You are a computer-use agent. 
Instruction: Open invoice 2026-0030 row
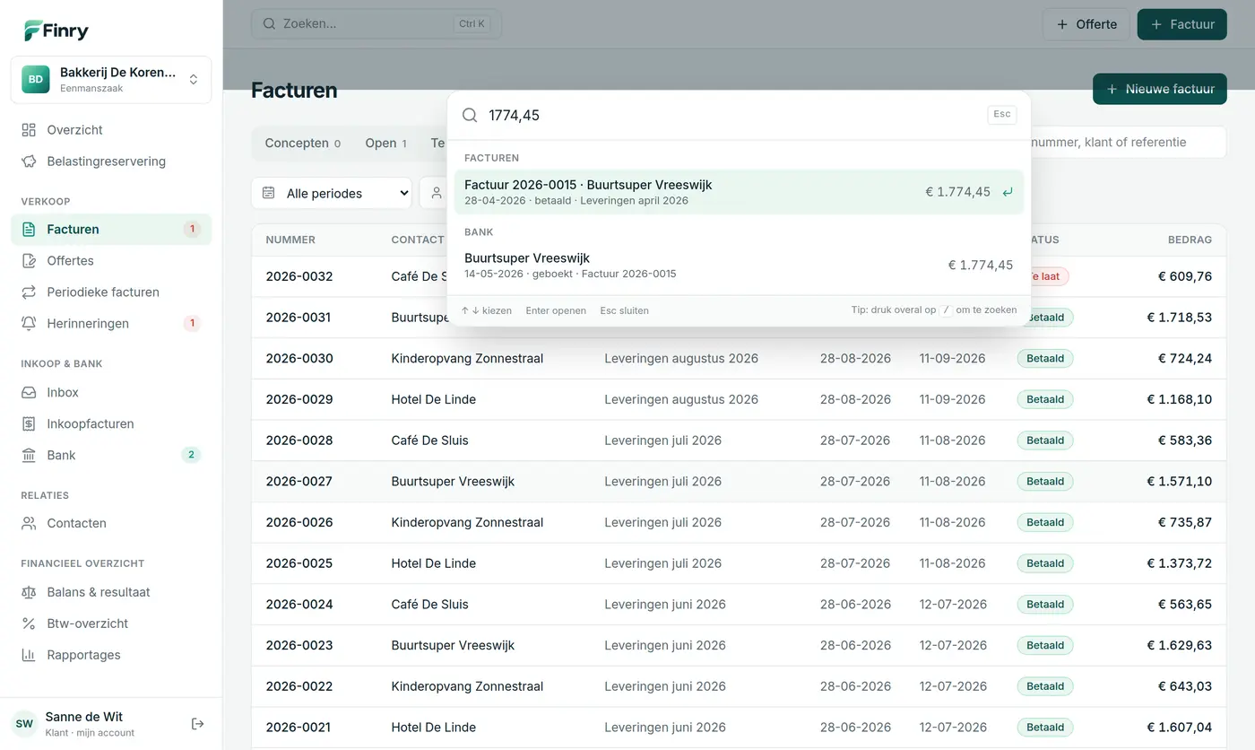tap(739, 359)
